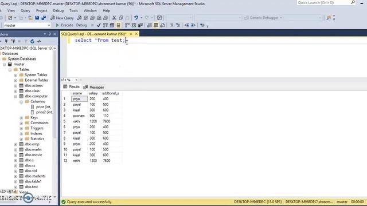367x206 pixels.
Task: Click Object Explorer Activity Monitor icon
Action: 39,41
